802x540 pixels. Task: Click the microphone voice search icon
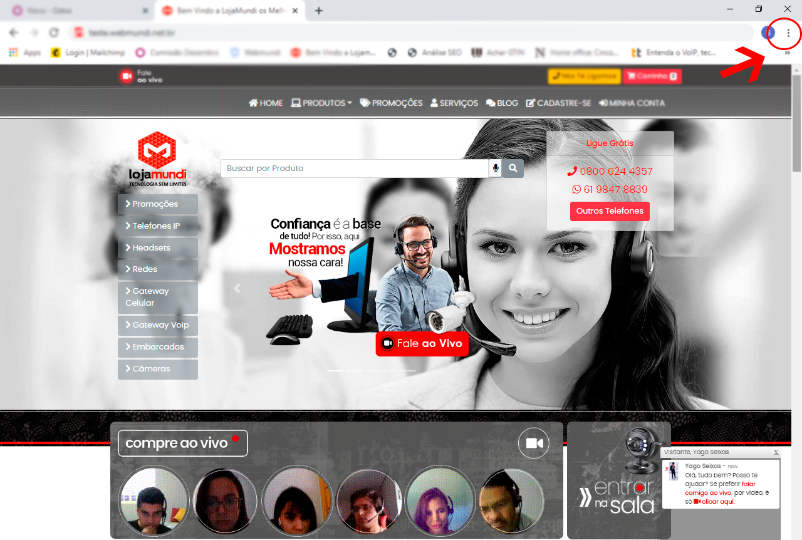496,169
